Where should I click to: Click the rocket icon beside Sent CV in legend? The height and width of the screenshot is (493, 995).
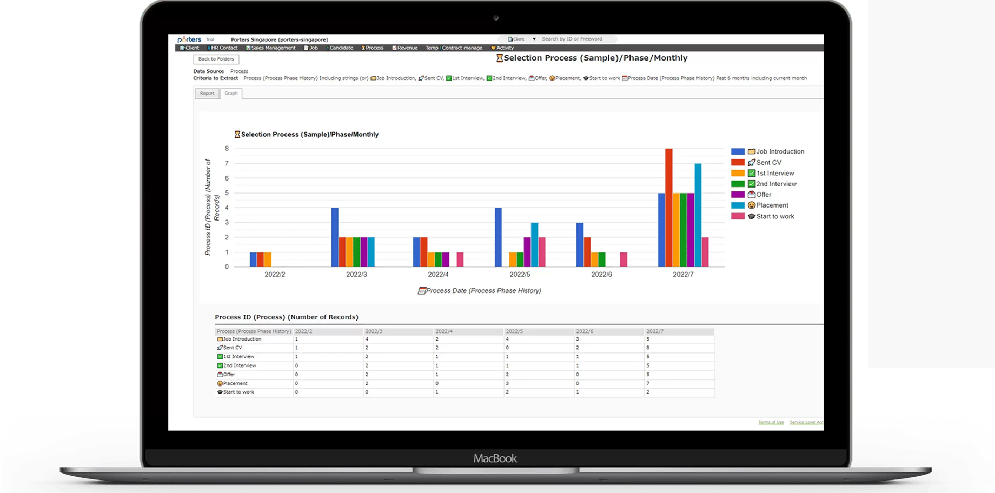751,162
